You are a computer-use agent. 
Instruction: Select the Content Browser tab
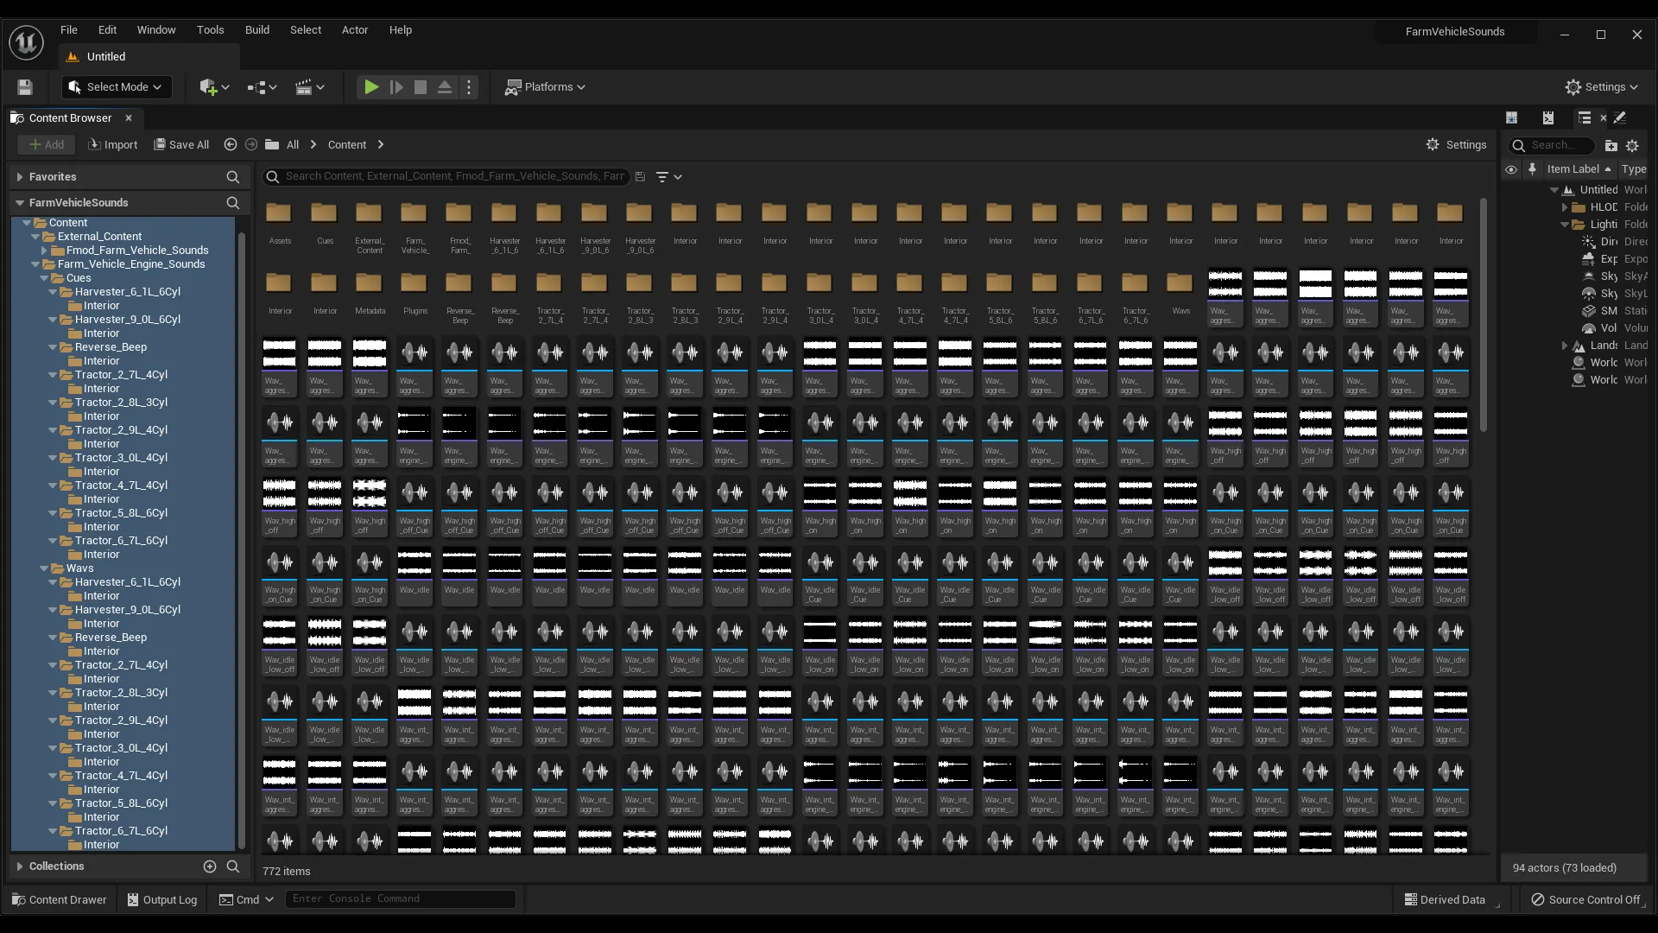click(x=70, y=118)
